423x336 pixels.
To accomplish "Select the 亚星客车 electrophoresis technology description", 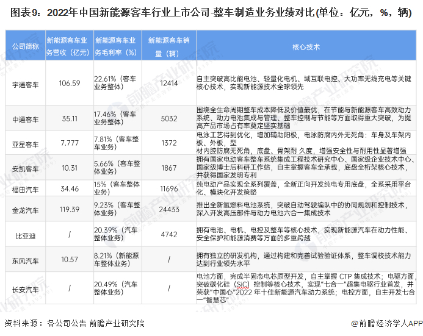I will 304,143.
